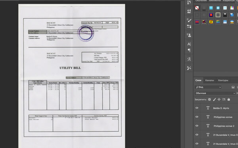Click the panel icon below the History icon
The image size is (238, 148).
[189, 11]
